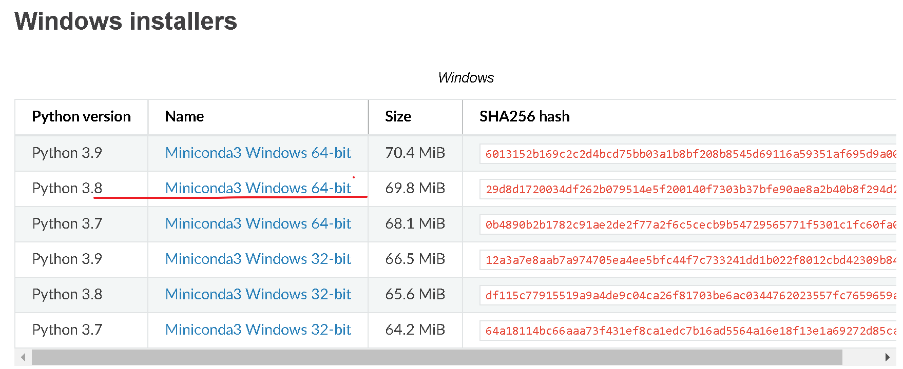The height and width of the screenshot is (369, 903).
Task: Click the SHA256 hash starting with 0b4890b2
Action: 688,224
